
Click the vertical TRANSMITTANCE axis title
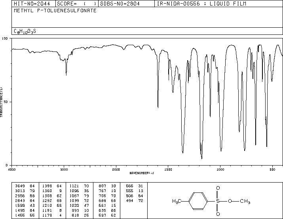[1, 102]
